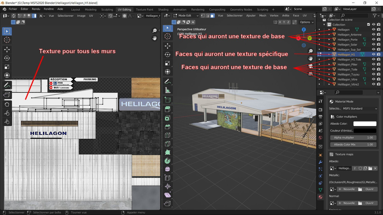Select the UV Pinch sculpt tool
The image size is (383, 215).
tap(7, 122)
